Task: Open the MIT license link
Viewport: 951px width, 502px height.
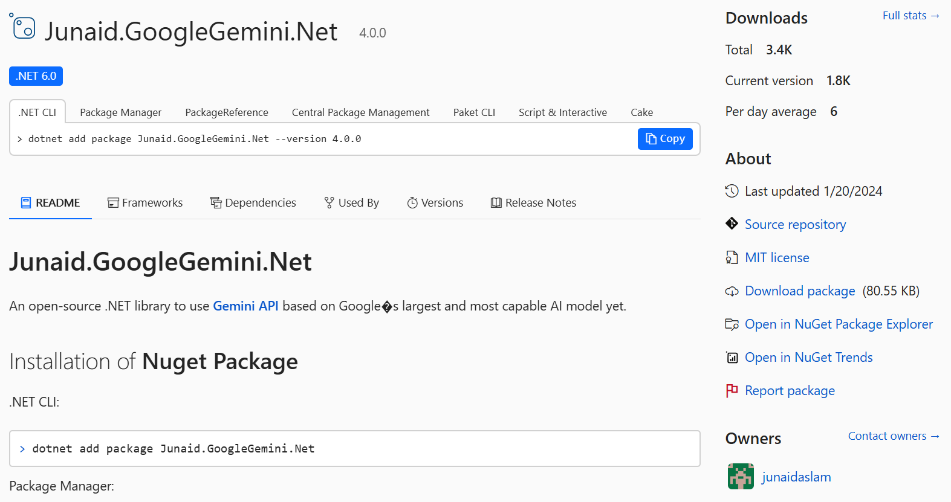Action: point(777,258)
